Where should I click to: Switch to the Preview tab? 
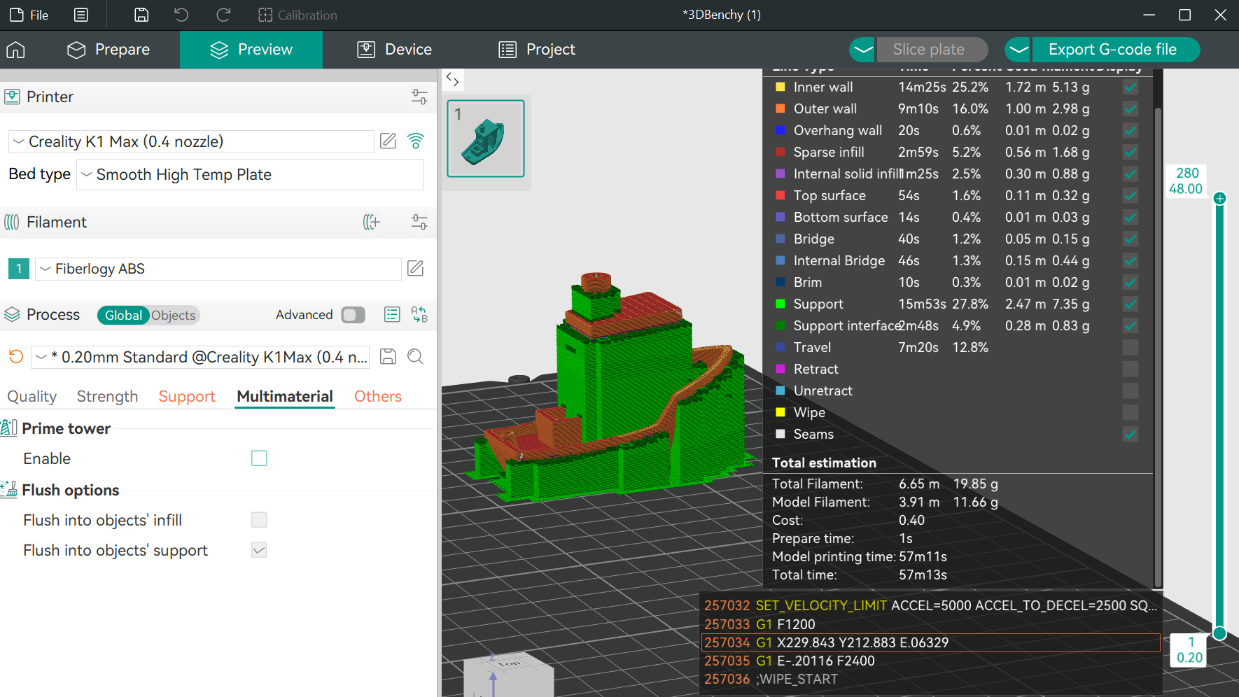point(251,50)
